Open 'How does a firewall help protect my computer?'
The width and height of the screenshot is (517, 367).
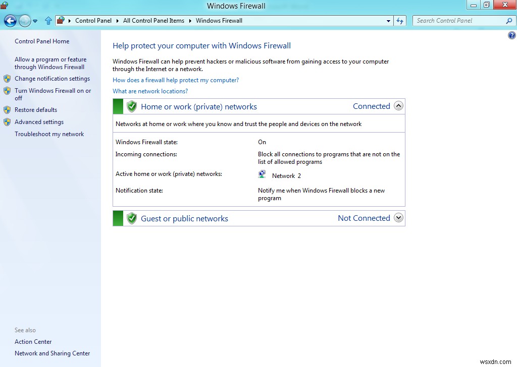tap(175, 80)
